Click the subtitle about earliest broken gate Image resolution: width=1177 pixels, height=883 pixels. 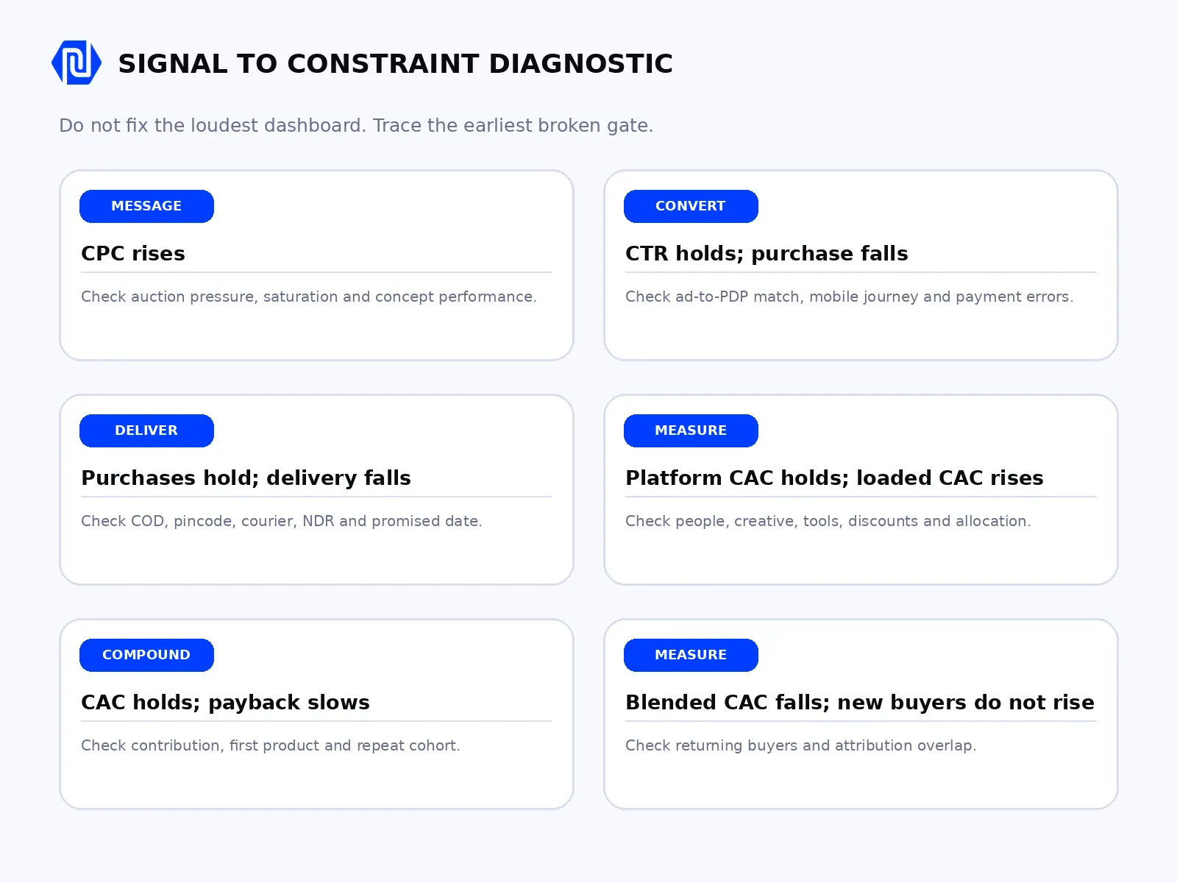tap(356, 125)
